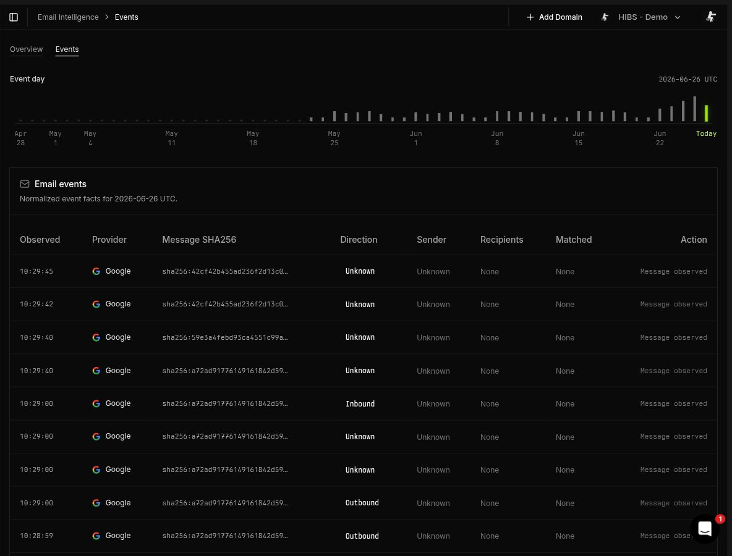Image resolution: width=732 pixels, height=556 pixels.
Task: Click Google provider text in the 10:29:42 row
Action: tap(118, 304)
